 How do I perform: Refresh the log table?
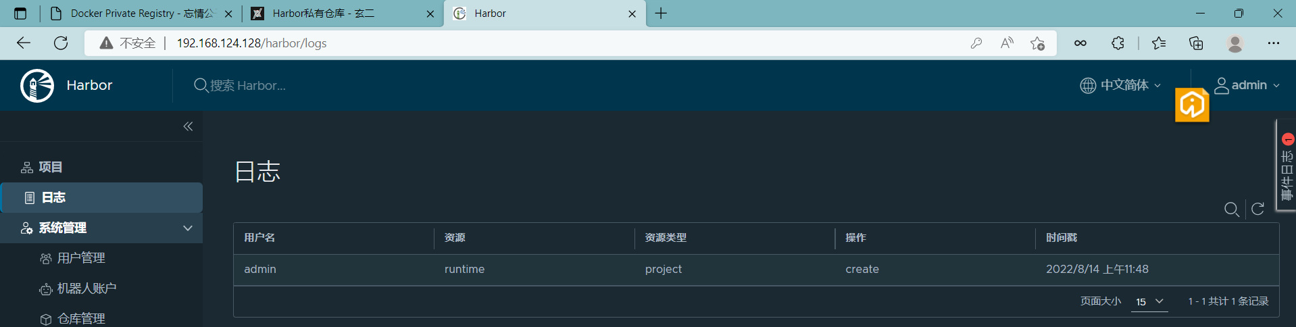(1257, 209)
